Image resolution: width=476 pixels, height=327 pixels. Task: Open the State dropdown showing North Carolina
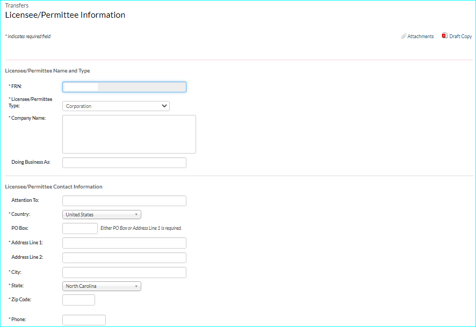102,286
